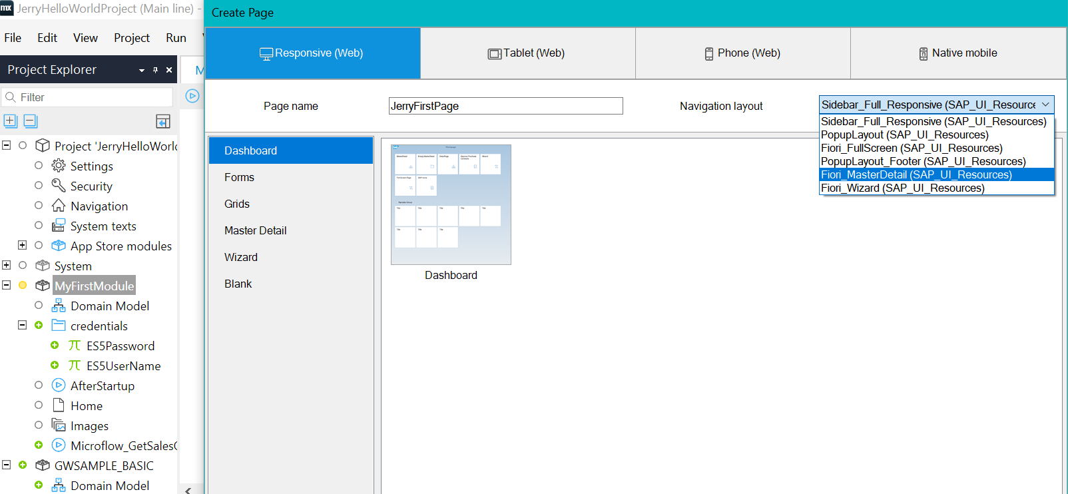
Task: Click the ES5UserName constant pi icon
Action: point(75,366)
